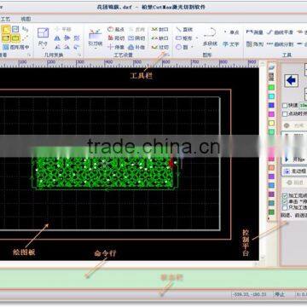Click the 过切 overcut tool

[x=159, y=47]
